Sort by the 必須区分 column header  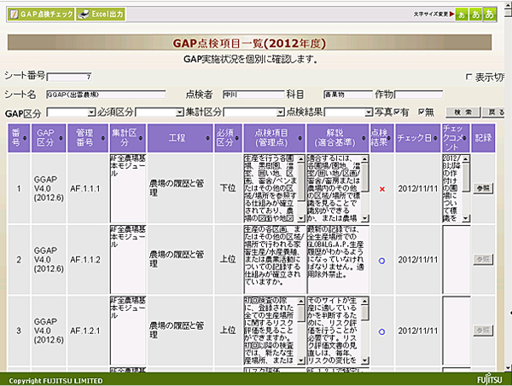pos(228,138)
